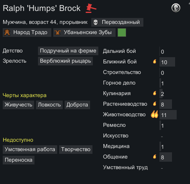The width and height of the screenshot is (190, 184).
Task: Click the round portrait icon at top right
Action: (176, 8)
